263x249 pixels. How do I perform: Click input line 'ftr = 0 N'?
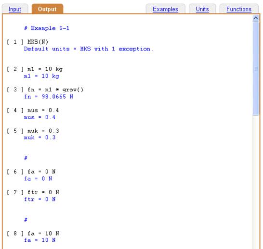point(43,192)
